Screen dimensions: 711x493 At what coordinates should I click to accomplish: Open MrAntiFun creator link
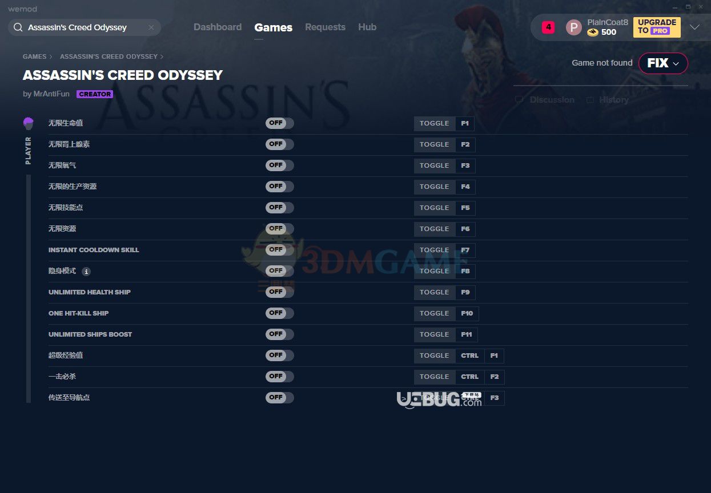coord(51,94)
